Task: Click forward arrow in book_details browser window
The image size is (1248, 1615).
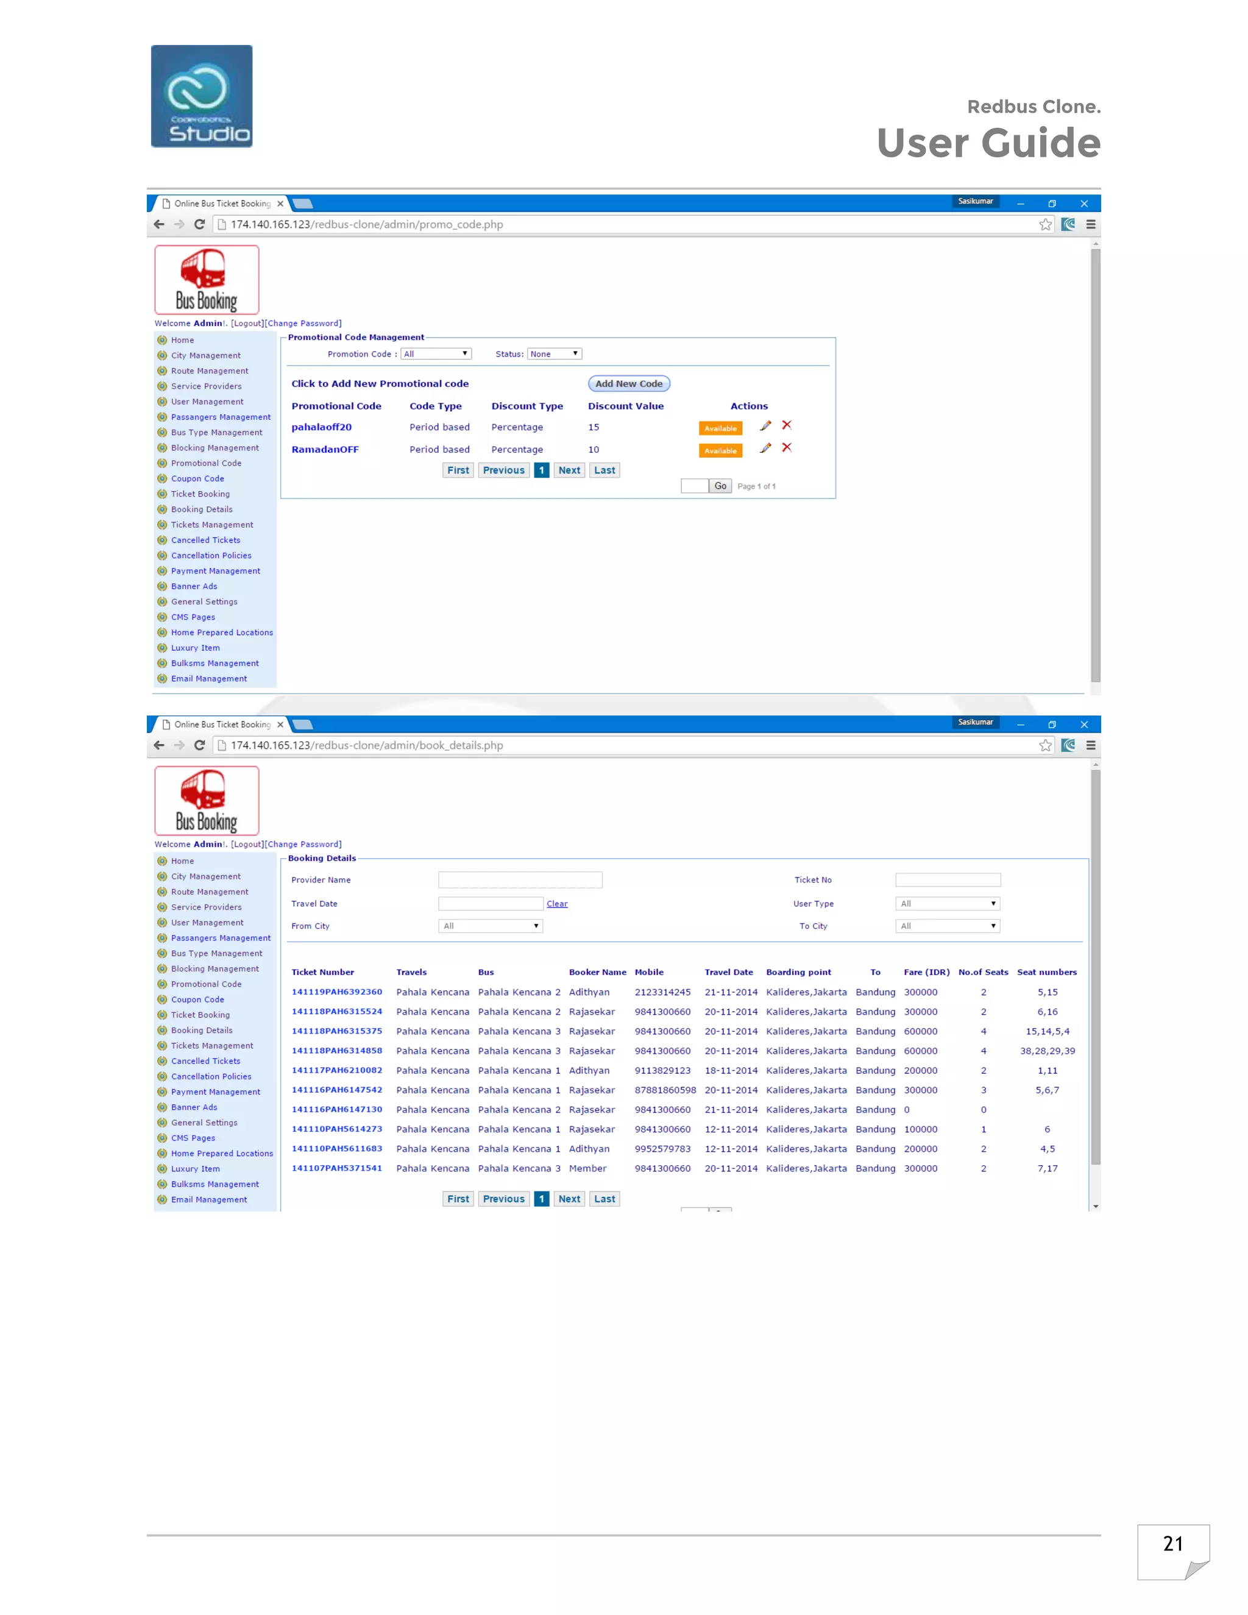Action: 179,745
